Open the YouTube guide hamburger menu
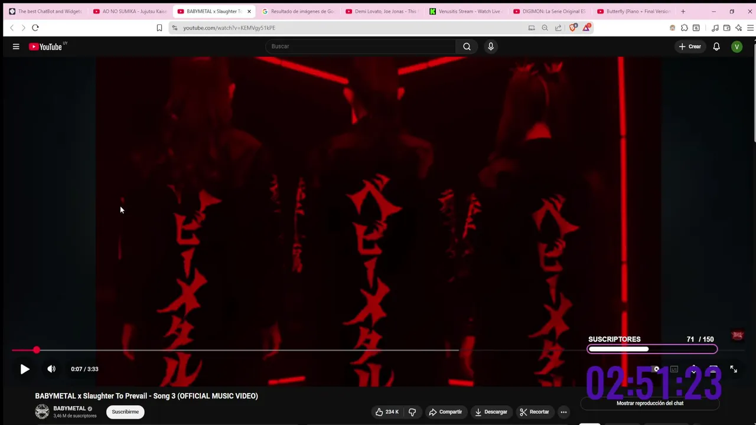The image size is (756, 425). click(16, 47)
